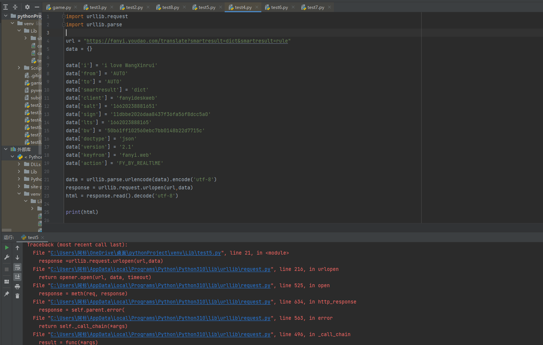543x345 pixels.
Task: Close the game.py editor tab
Action: [x=76, y=7]
